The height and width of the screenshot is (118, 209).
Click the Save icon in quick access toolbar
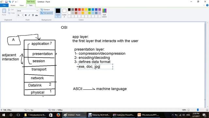6,2
